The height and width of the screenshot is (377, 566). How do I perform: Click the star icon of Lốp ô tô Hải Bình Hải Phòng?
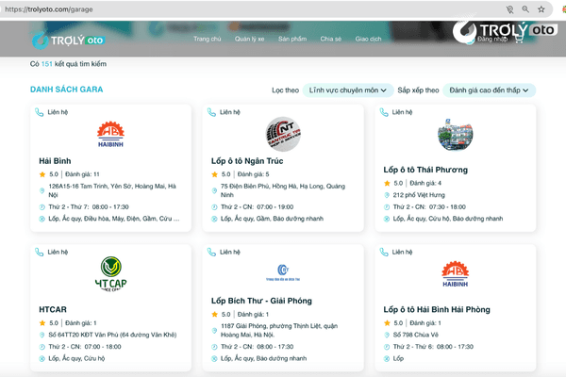[387, 323]
